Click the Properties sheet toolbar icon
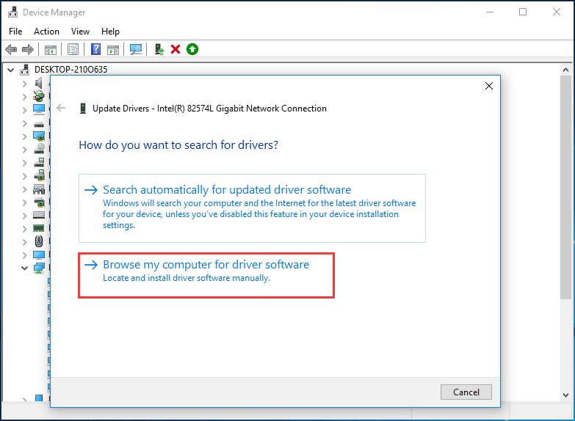 pos(73,49)
